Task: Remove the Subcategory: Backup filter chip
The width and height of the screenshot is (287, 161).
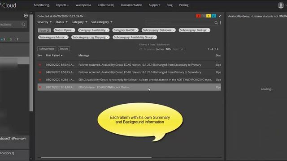Action: (x=208, y=30)
